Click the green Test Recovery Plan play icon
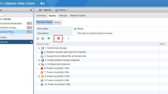Viewport: 168px width, 94px height. 49,38
